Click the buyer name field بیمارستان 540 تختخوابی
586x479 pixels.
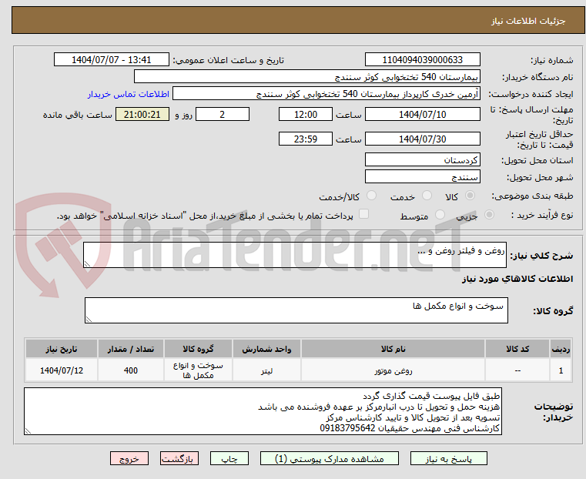pos(306,76)
